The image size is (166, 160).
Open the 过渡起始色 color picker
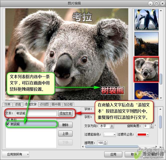tap(109, 135)
